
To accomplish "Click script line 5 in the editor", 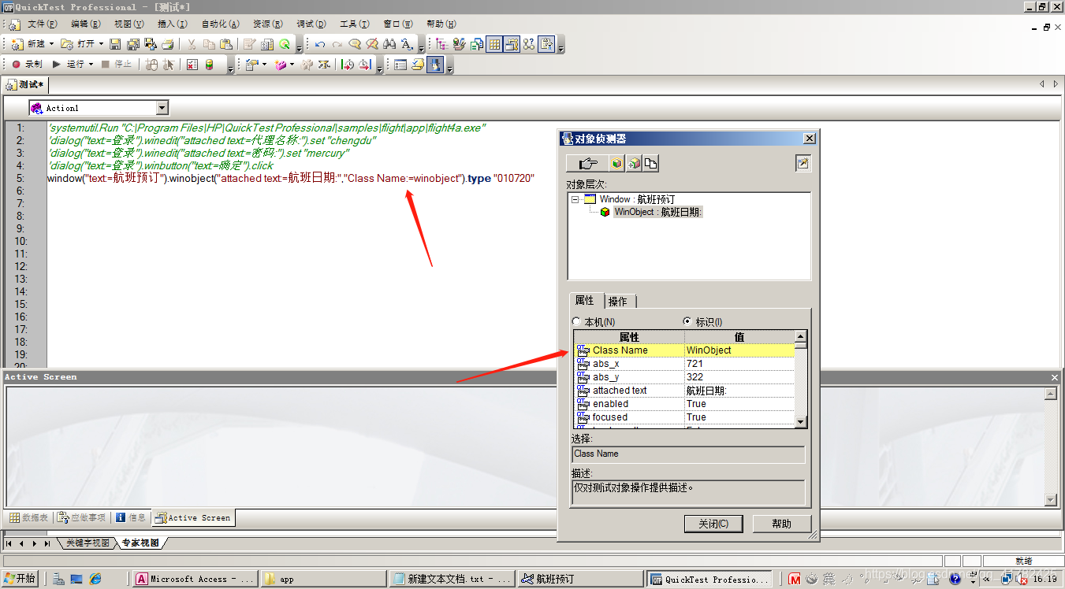I will click(x=291, y=179).
